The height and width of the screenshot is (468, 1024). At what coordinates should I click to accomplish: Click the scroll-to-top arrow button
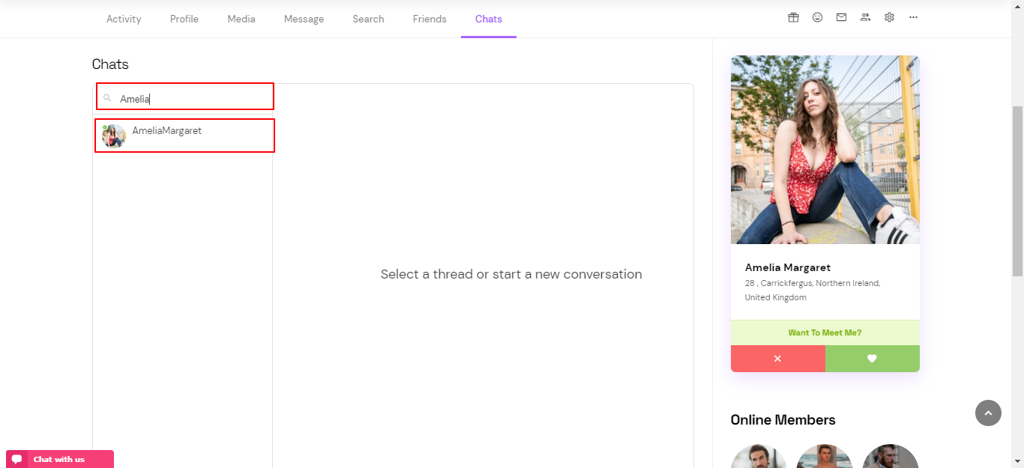988,413
